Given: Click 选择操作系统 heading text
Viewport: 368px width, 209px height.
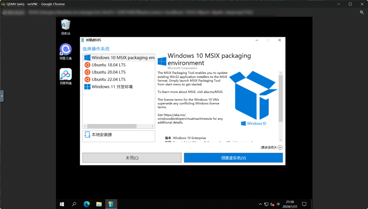Looking at the screenshot, I should pos(96,49).
